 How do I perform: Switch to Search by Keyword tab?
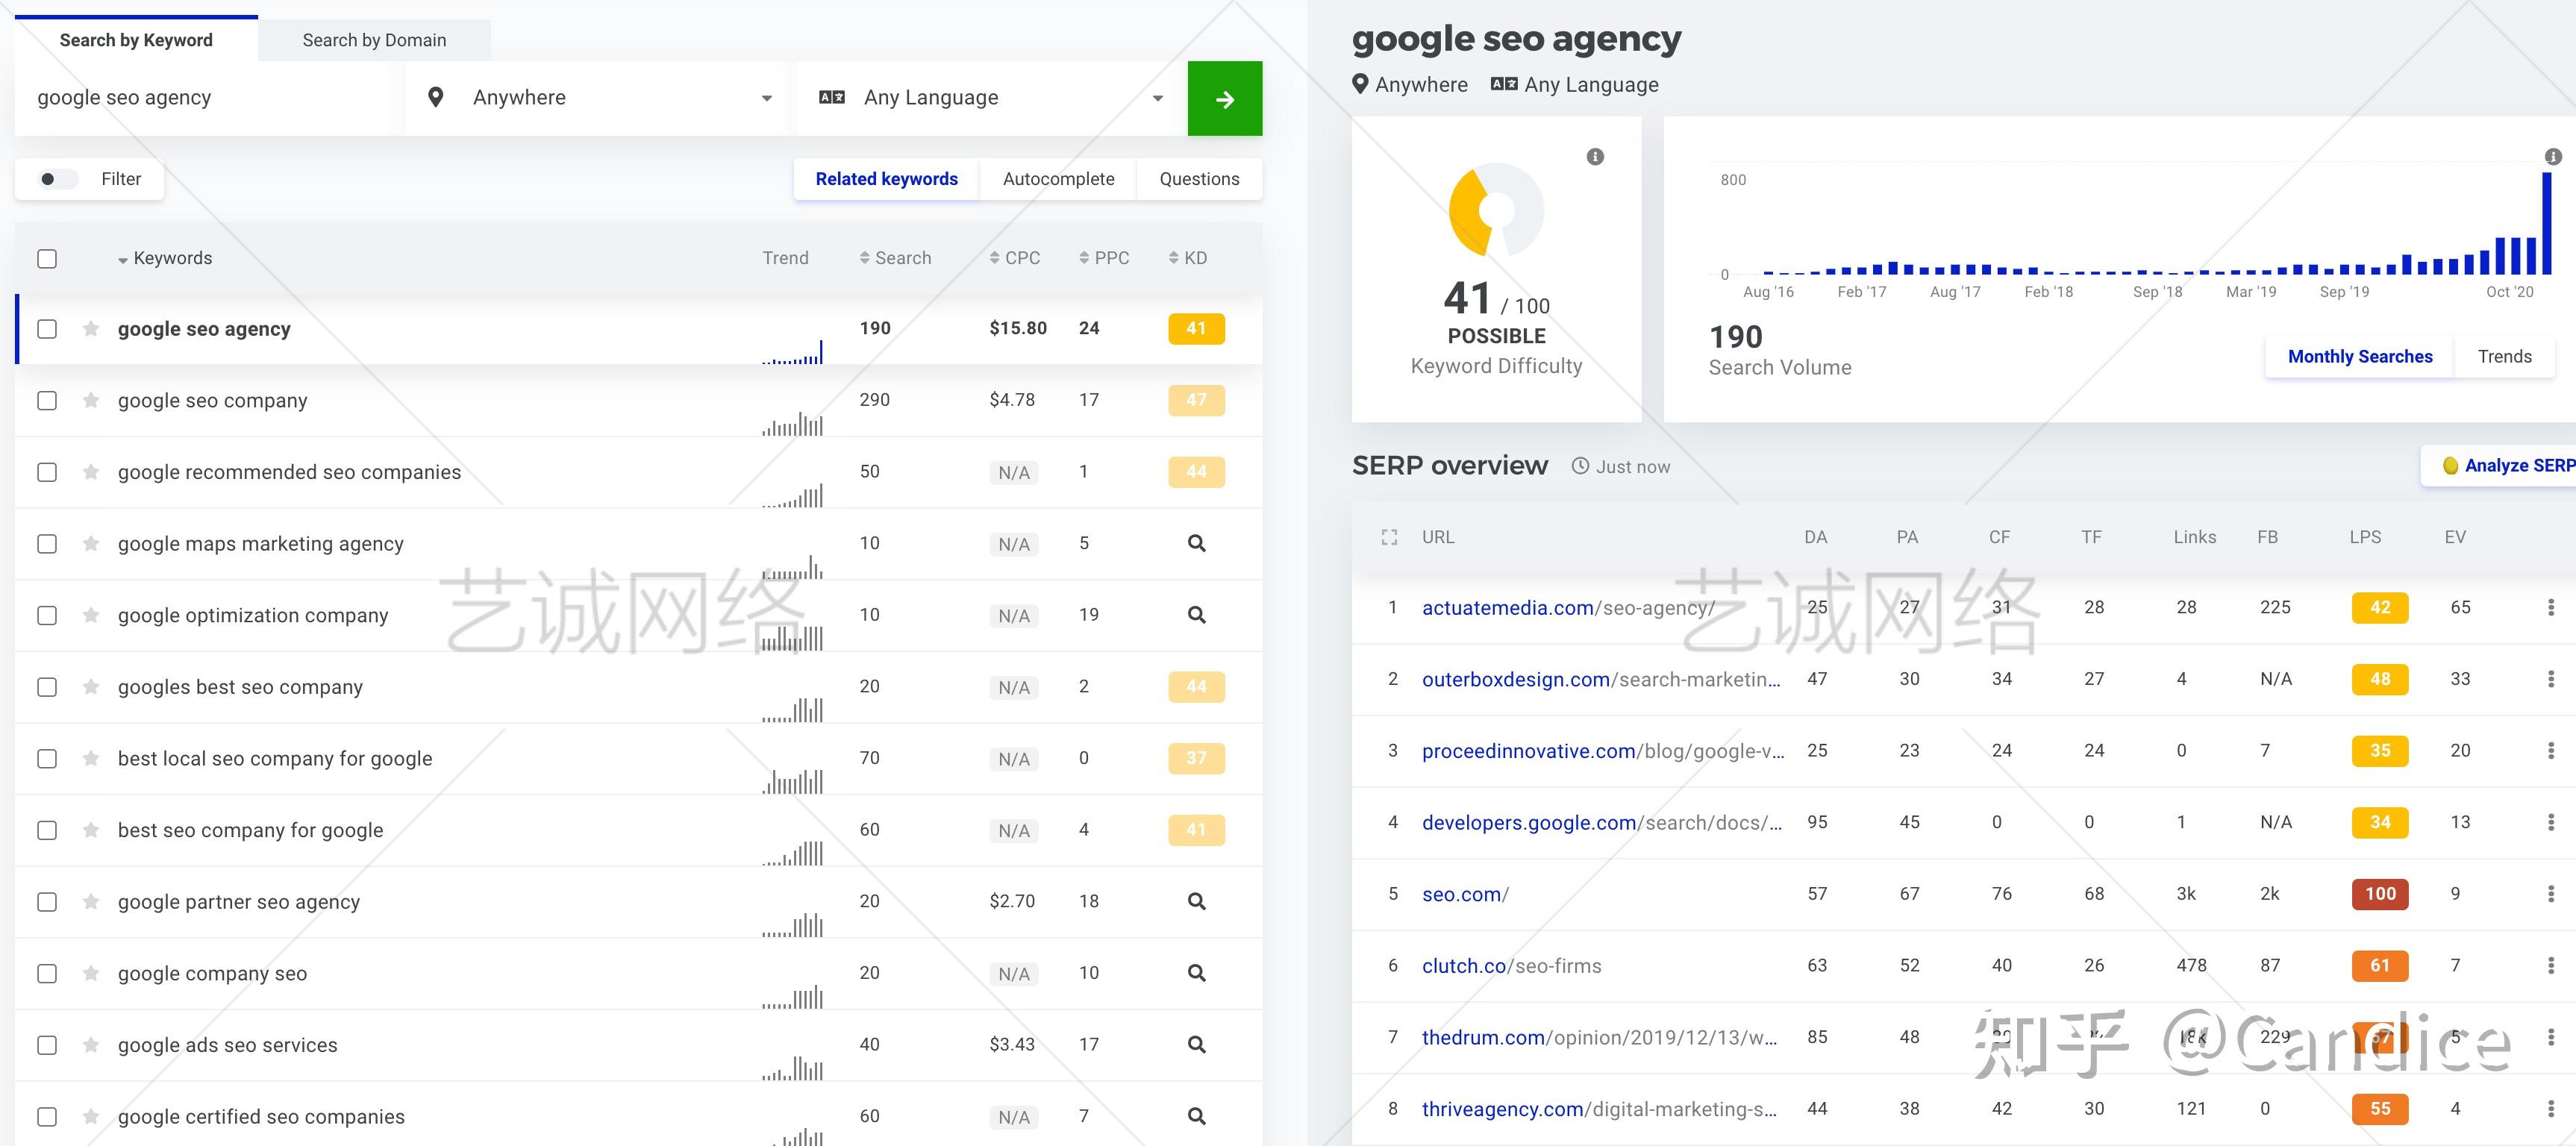136,40
